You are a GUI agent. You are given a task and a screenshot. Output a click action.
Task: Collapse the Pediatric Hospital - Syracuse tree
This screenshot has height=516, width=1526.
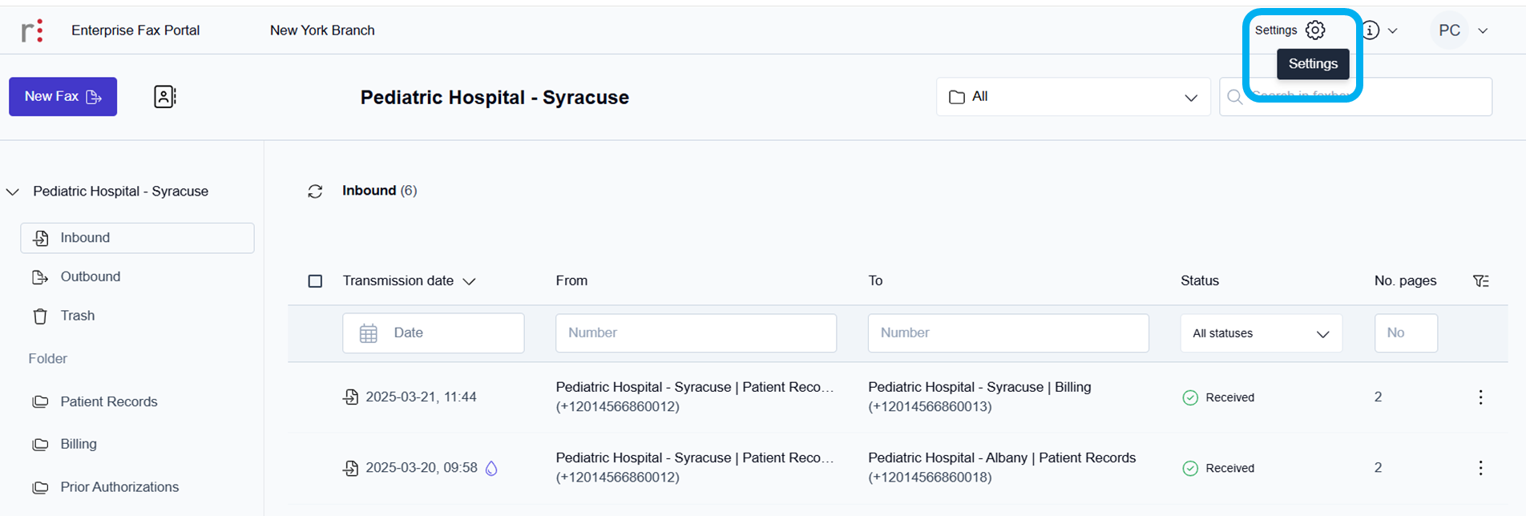(13, 192)
